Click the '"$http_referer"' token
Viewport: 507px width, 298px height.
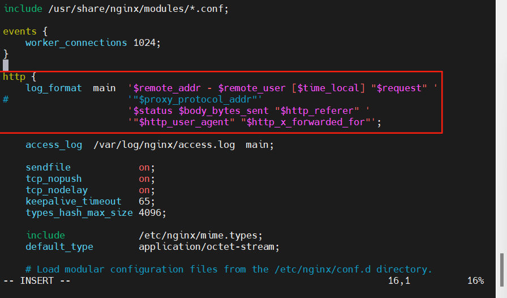tap(317, 111)
